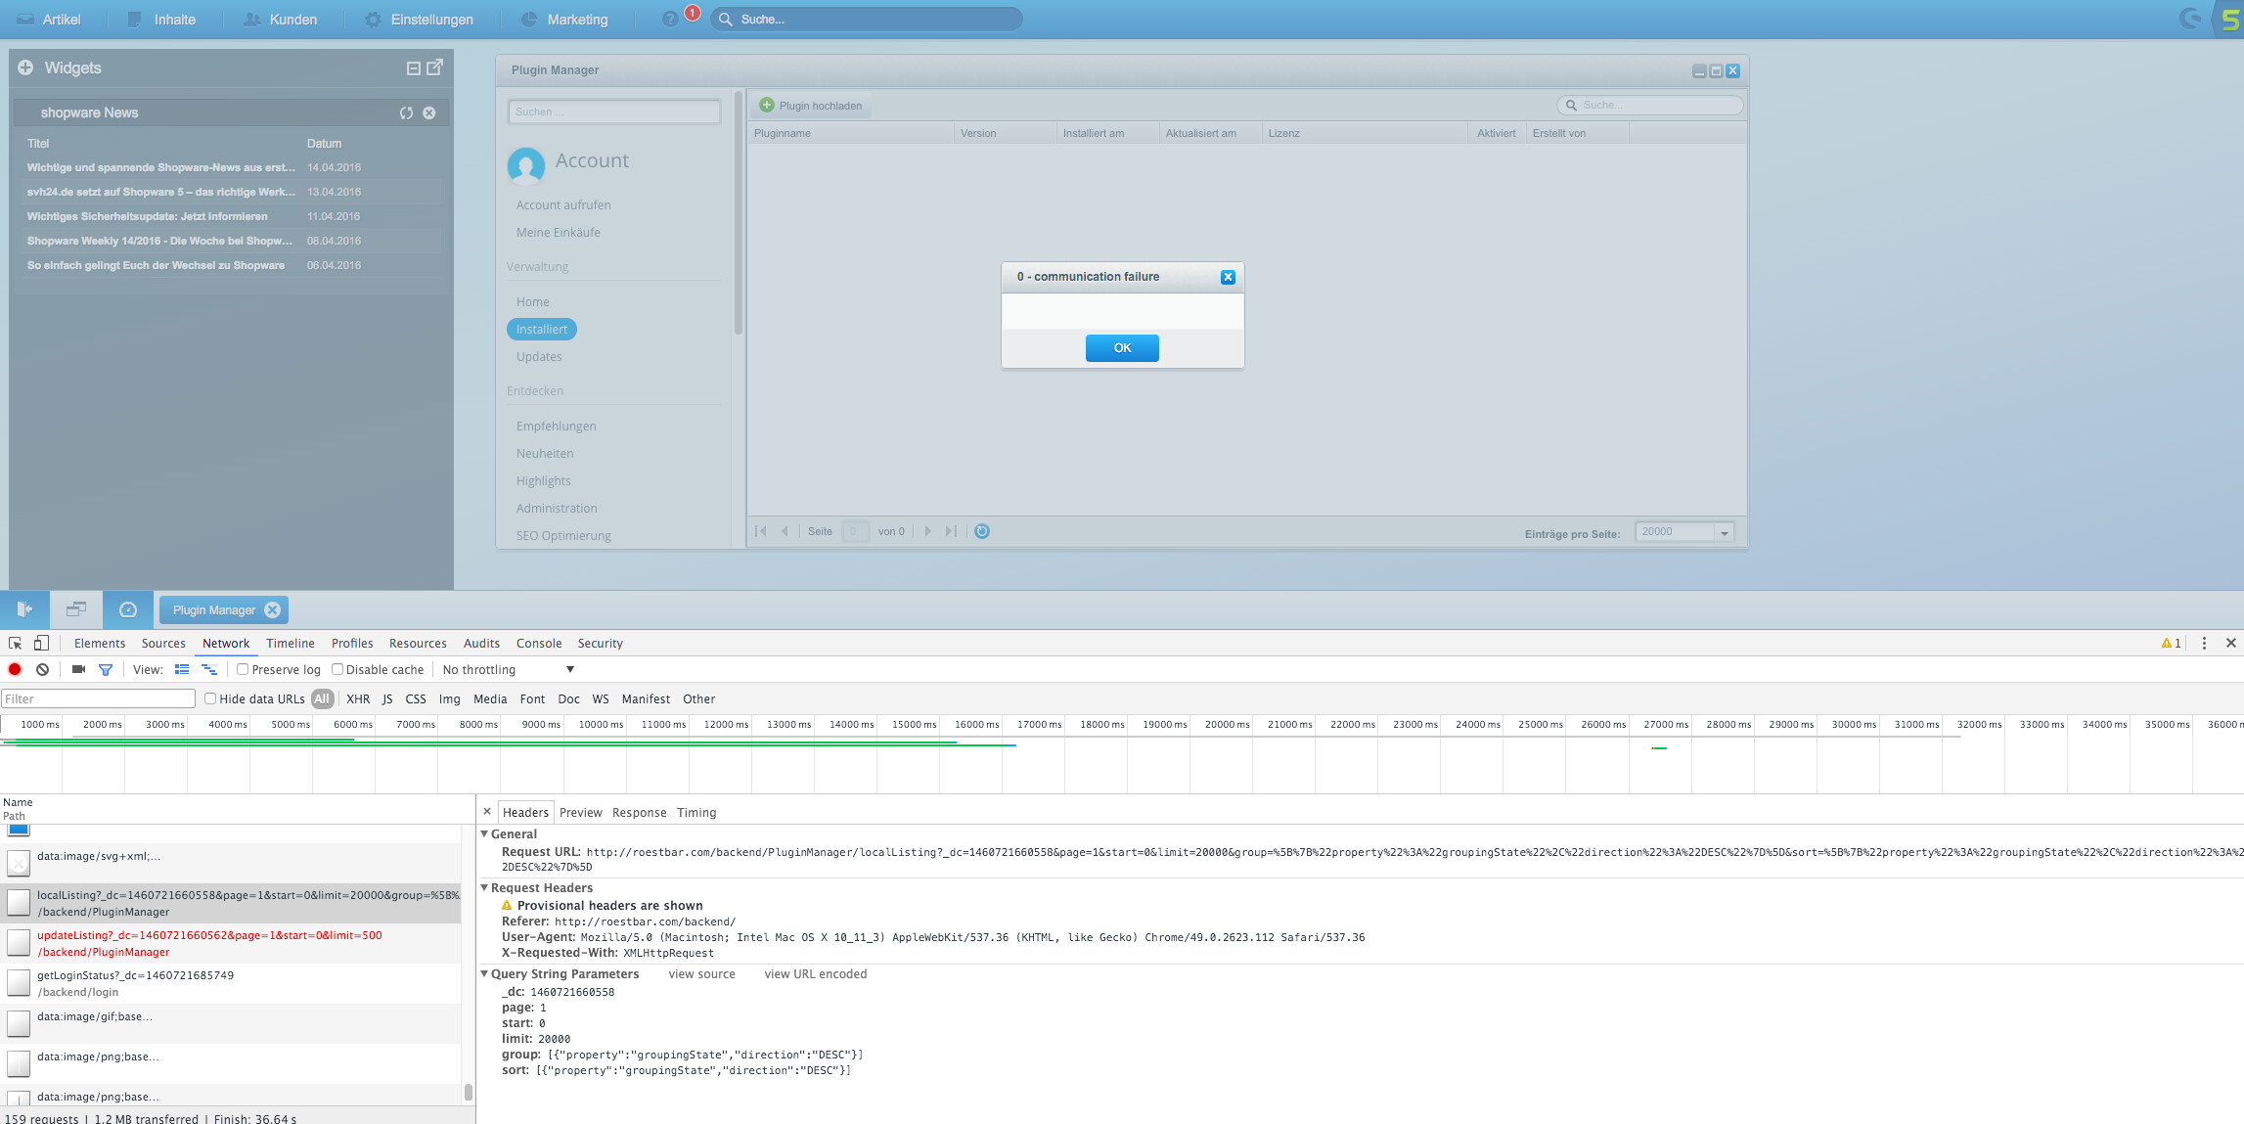The width and height of the screenshot is (2244, 1124).
Task: Stop recording network log
Action: 15,669
